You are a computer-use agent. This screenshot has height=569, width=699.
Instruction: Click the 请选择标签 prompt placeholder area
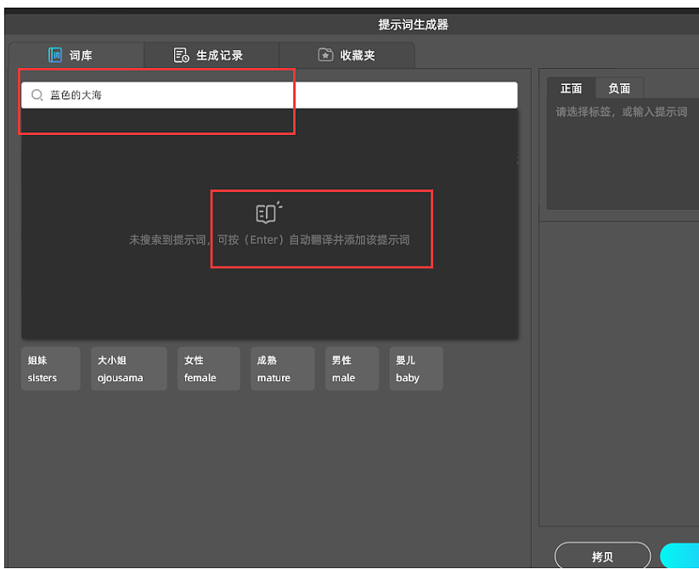pos(621,111)
